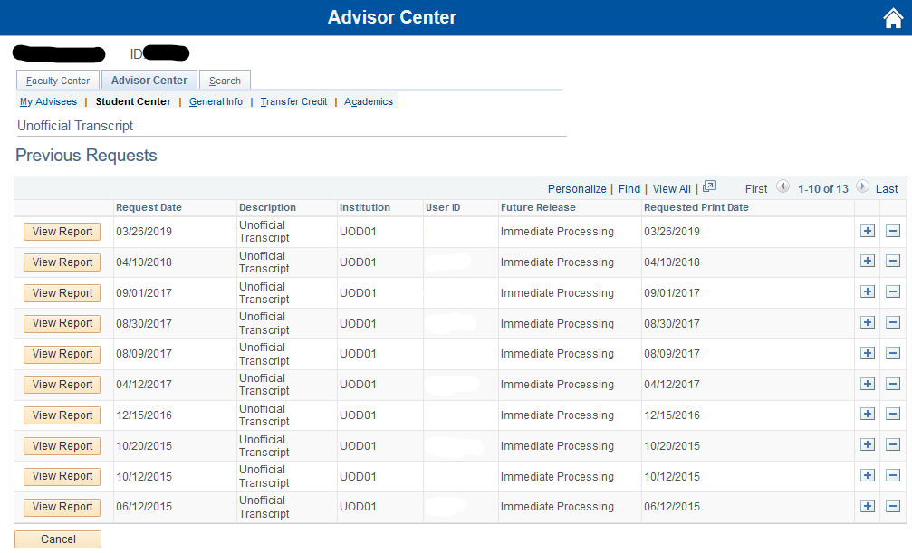Click the Cancel button
The image size is (912, 553).
coord(58,539)
